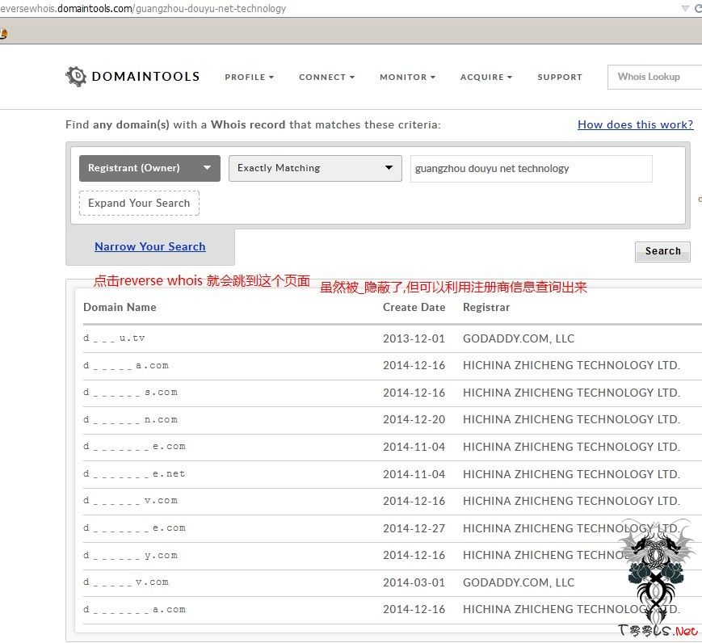
Task: Click the search term input field
Action: pyautogui.click(x=531, y=168)
